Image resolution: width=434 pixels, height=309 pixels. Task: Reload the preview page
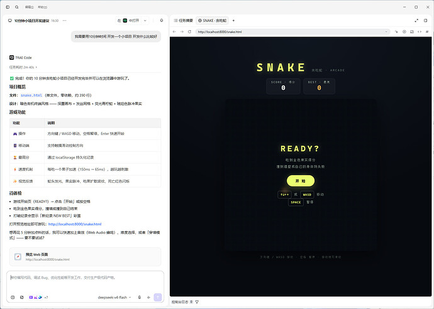189,32
